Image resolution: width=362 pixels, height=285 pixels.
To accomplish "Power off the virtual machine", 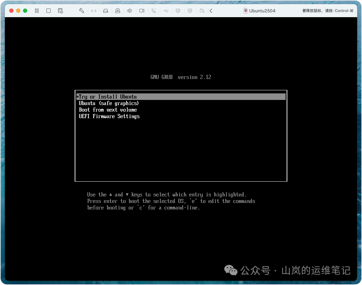I will tap(49, 11).
